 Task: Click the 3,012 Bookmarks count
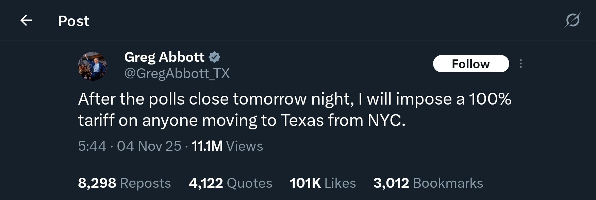[428, 183]
